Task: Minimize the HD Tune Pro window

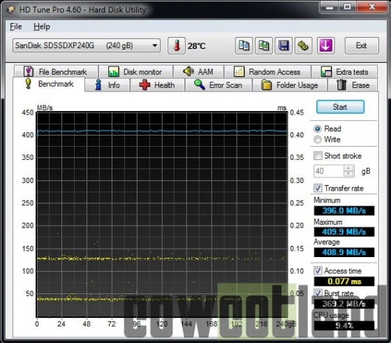Action: coord(330,7)
